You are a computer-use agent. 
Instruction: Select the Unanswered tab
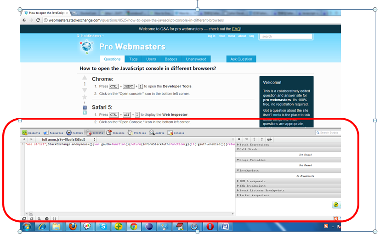coord(196,59)
